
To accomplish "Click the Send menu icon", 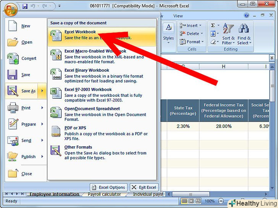I will [13, 141].
